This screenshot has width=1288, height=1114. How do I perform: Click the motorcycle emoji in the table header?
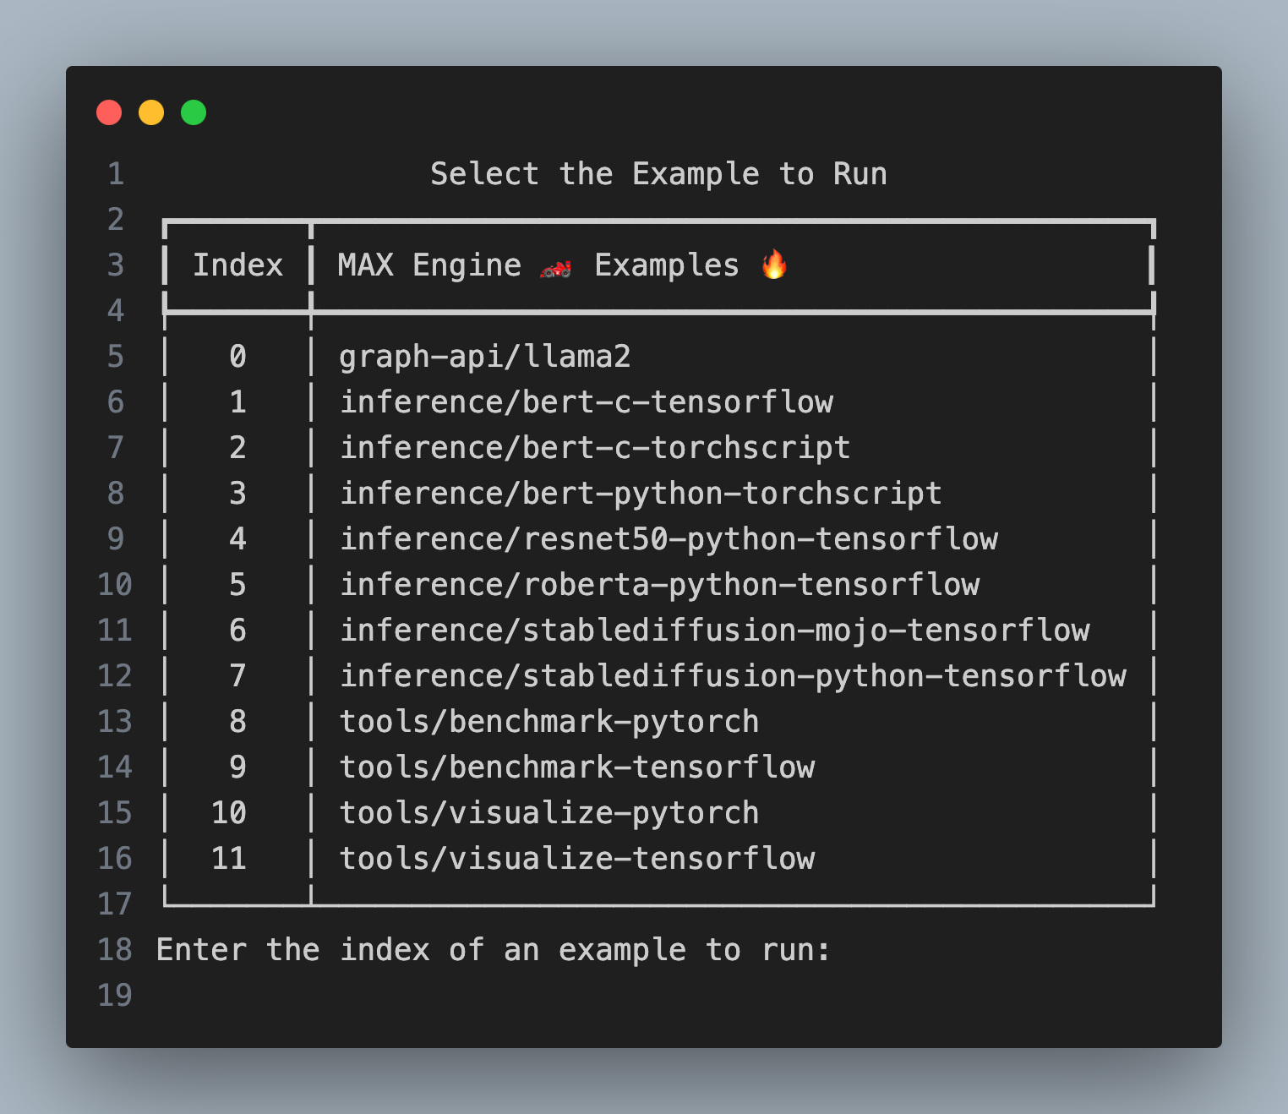tap(554, 265)
